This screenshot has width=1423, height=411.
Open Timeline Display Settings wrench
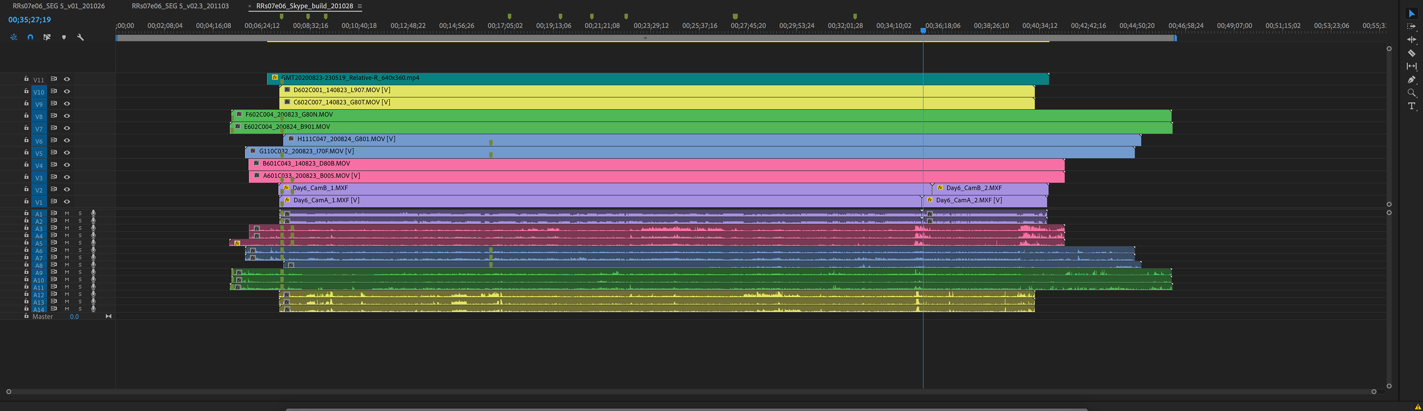point(80,37)
